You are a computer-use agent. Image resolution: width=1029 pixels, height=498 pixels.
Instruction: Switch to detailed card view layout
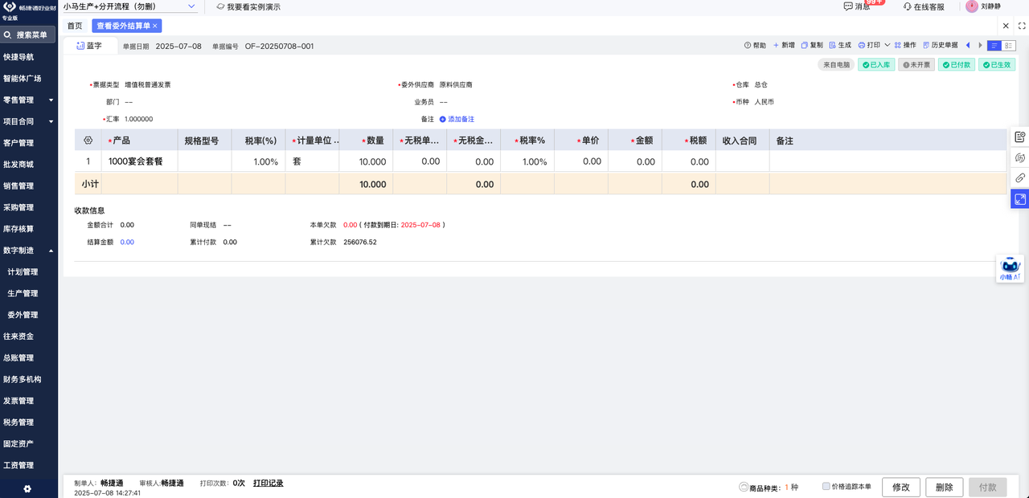(x=1008, y=46)
